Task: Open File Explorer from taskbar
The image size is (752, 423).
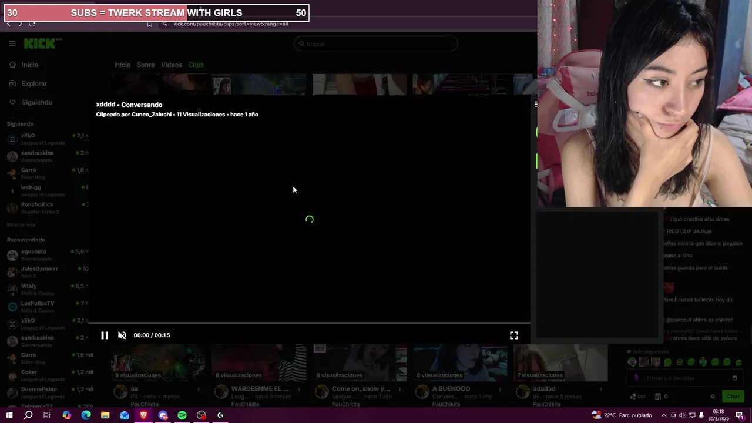Action: [105, 415]
